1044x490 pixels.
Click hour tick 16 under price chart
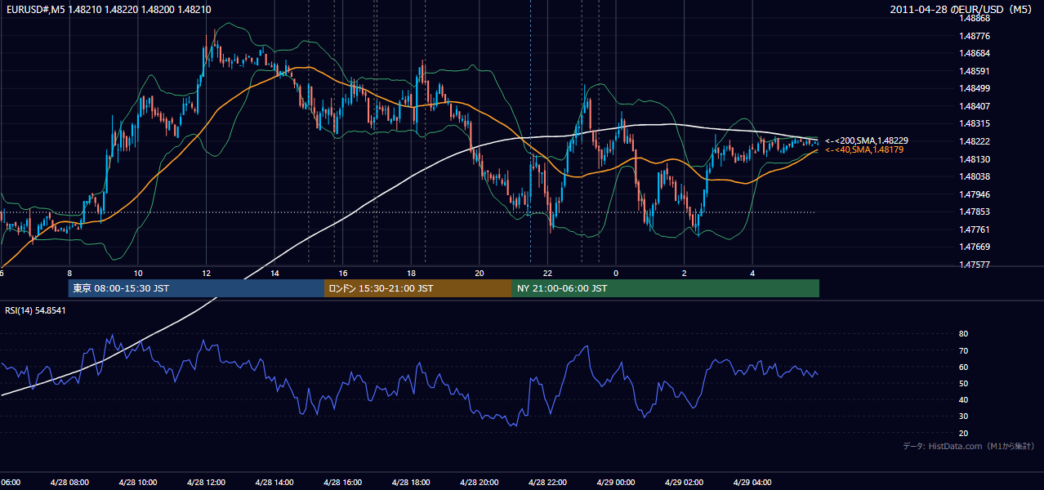tap(343, 274)
